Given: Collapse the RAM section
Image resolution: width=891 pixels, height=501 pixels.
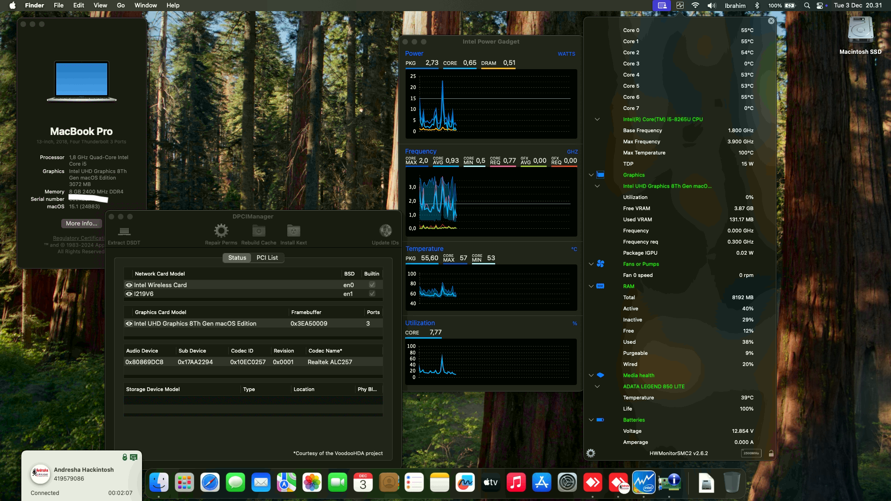Looking at the screenshot, I should pyautogui.click(x=591, y=286).
